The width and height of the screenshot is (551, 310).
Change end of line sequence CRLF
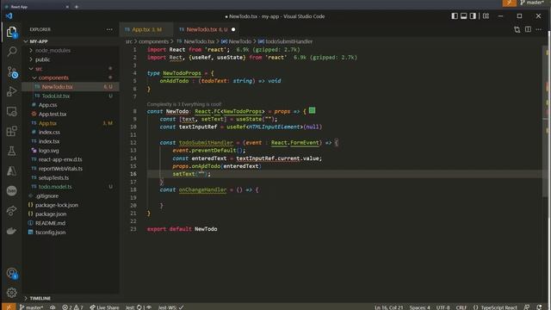tap(461, 307)
